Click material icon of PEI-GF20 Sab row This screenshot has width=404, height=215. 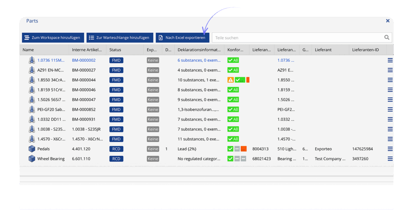32,110
